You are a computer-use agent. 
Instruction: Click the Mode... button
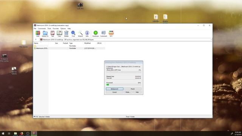pos(128,92)
